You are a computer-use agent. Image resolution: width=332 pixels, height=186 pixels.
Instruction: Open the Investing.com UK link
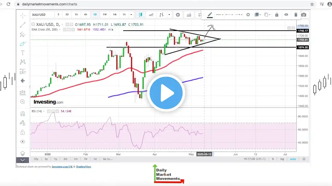[62, 167]
